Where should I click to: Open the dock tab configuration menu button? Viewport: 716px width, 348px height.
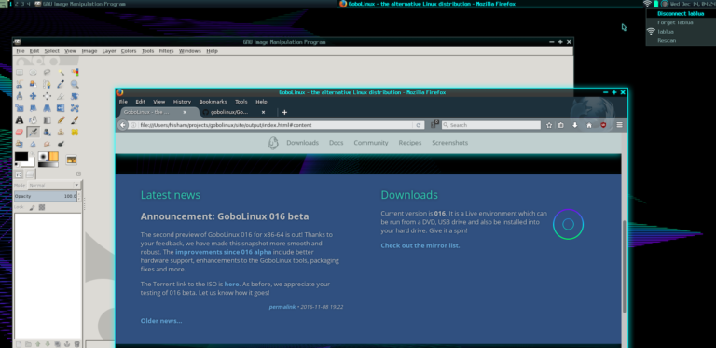coord(78,174)
